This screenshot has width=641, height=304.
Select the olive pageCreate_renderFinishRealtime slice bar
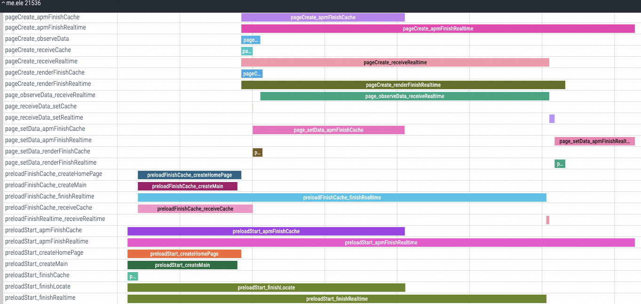[403, 85]
